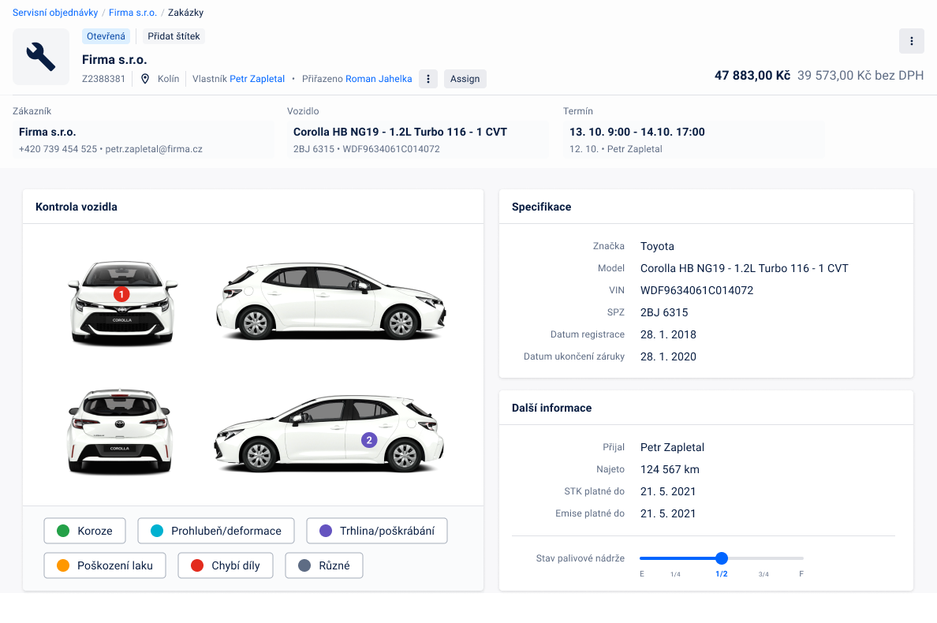The height and width of the screenshot is (623, 937).
Task: Pick the Různé damage type
Action: (x=323, y=565)
